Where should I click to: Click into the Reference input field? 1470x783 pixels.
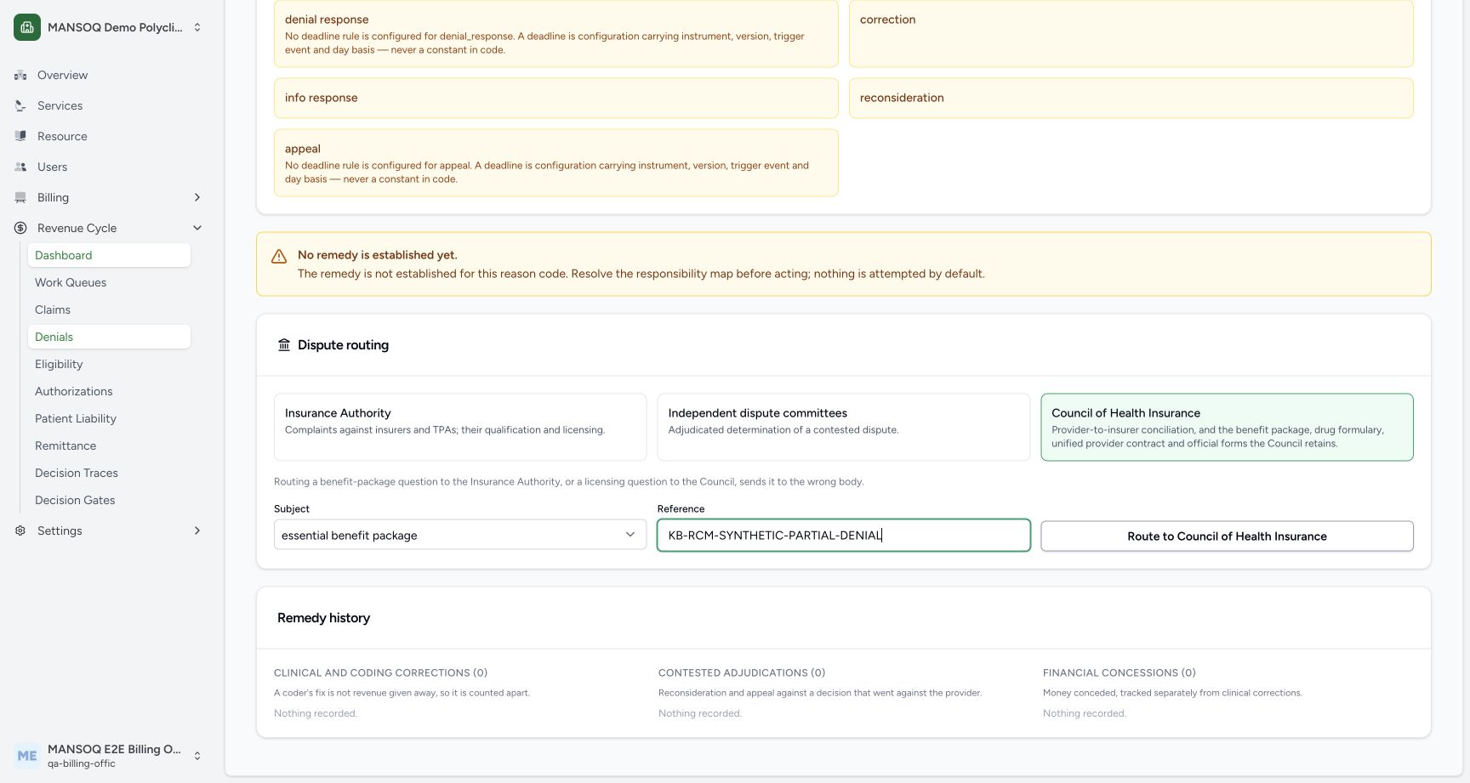coord(843,535)
